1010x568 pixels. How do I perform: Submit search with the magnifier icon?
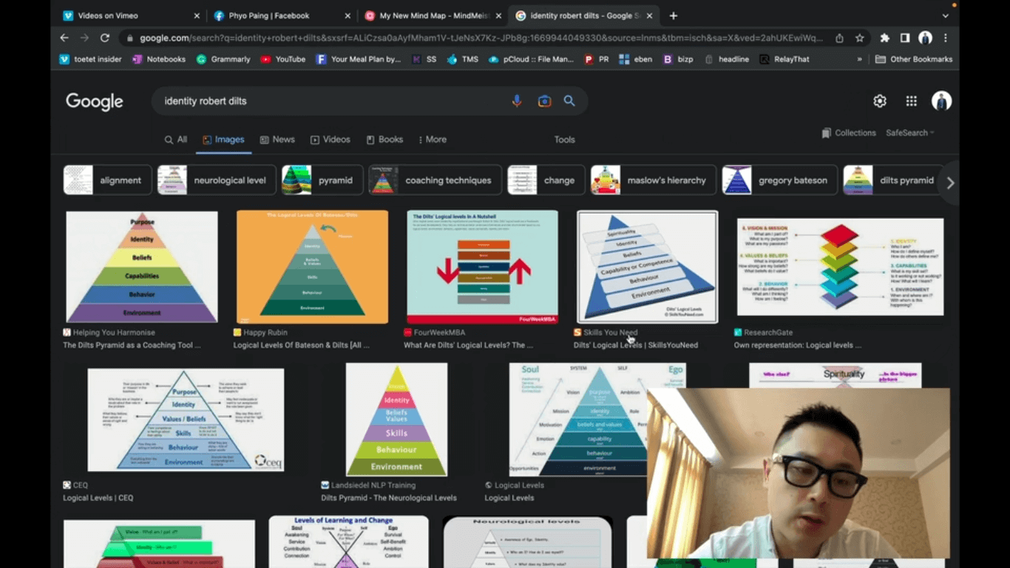(569, 101)
